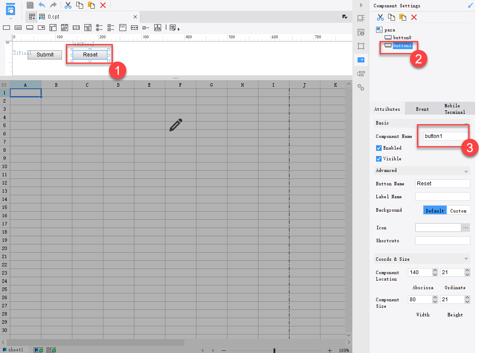The width and height of the screenshot is (479, 353).
Task: Select the Number widget tool
Action: point(76,27)
